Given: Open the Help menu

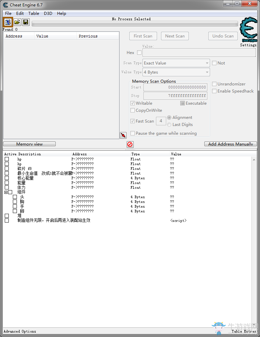Looking at the screenshot, I should coord(61,13).
